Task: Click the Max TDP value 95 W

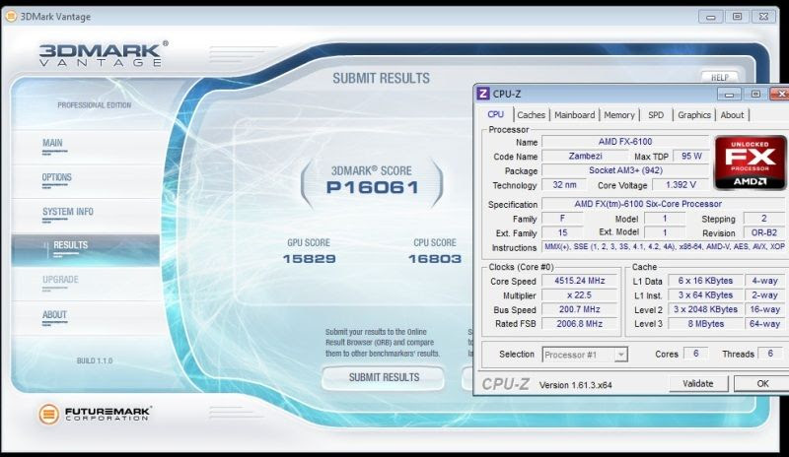Action: coord(691,156)
